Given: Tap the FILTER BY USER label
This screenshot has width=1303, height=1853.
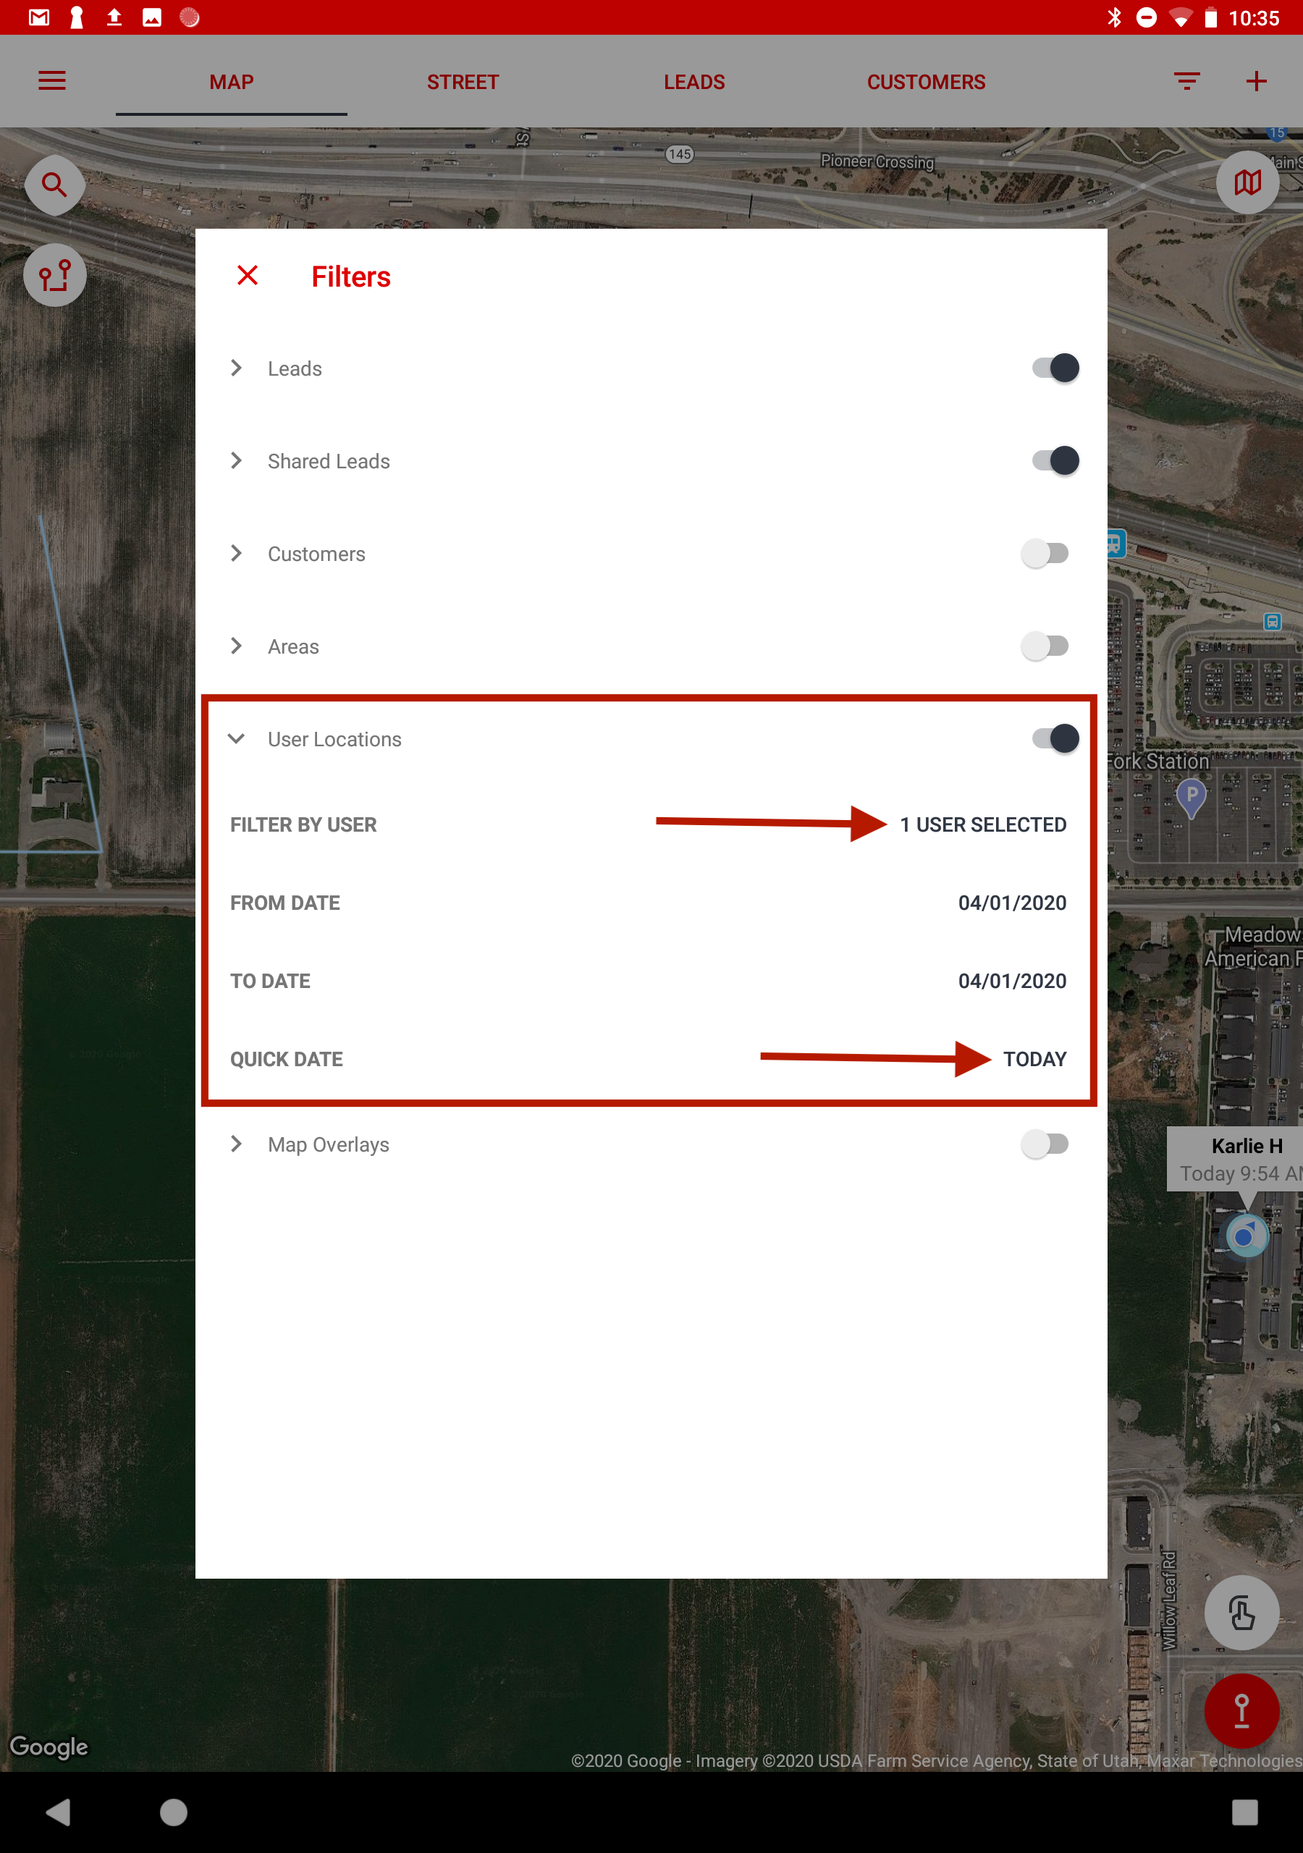Looking at the screenshot, I should click(303, 825).
